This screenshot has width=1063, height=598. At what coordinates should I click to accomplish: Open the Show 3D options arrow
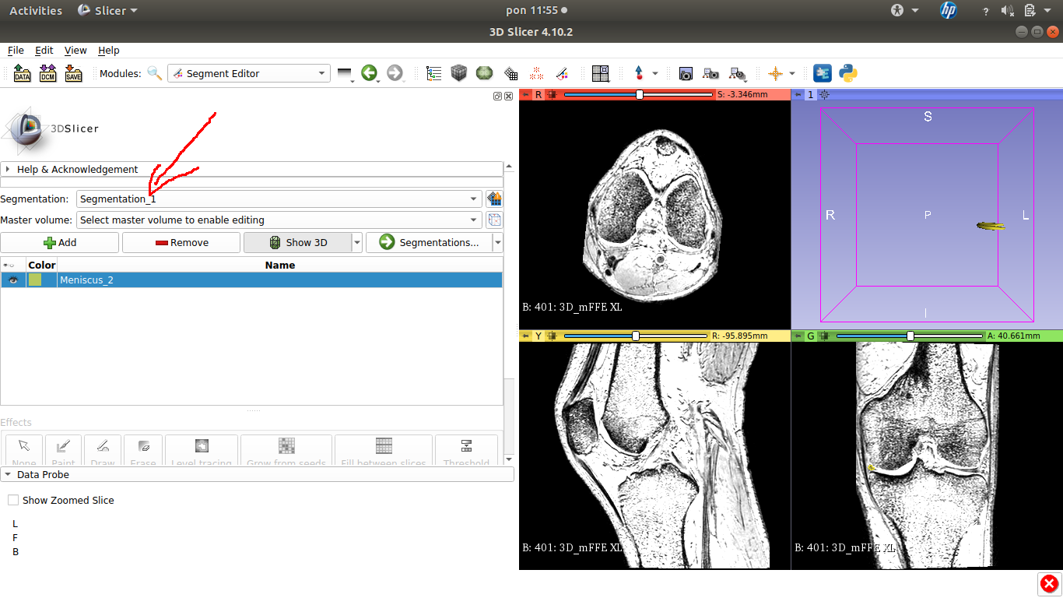[357, 243]
